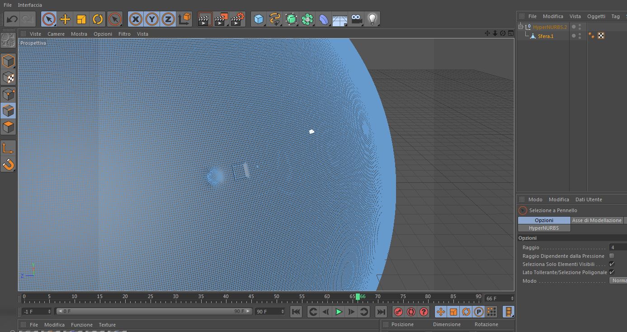This screenshot has width=627, height=332.
Task: Open the Modo dropdown
Action: pos(618,280)
